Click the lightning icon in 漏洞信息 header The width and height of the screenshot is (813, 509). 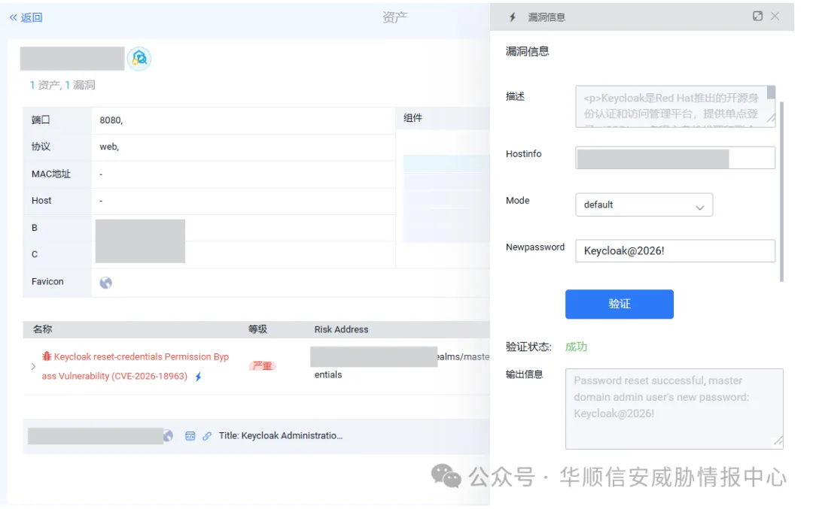pos(513,17)
